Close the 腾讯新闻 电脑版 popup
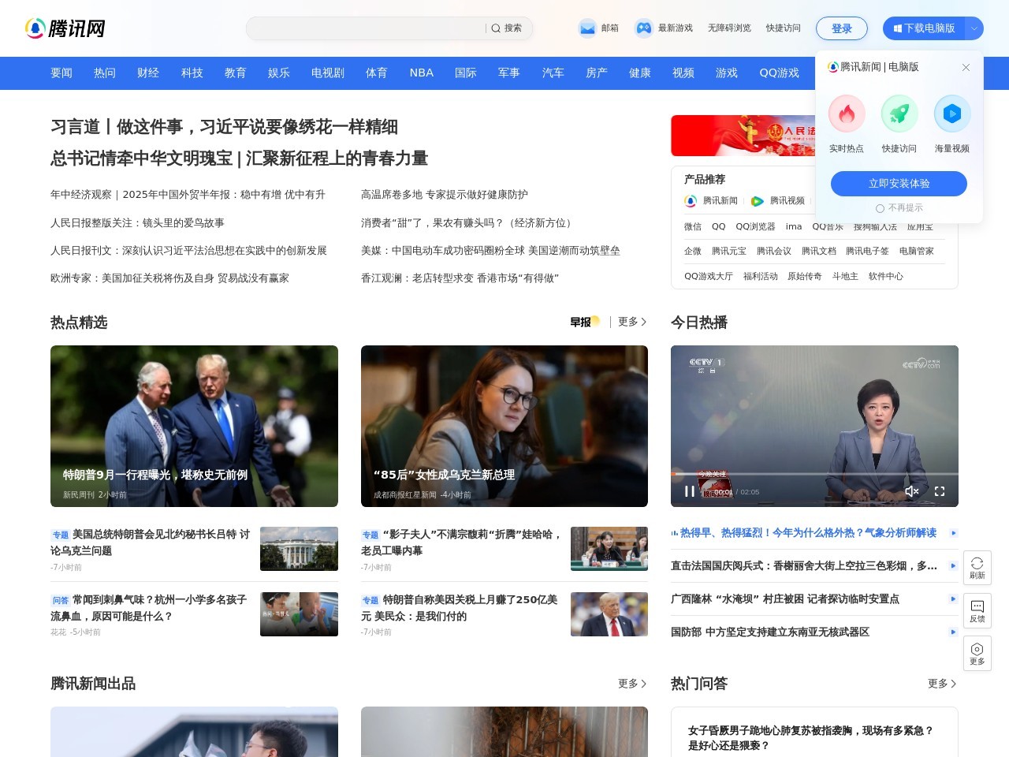 coord(966,68)
